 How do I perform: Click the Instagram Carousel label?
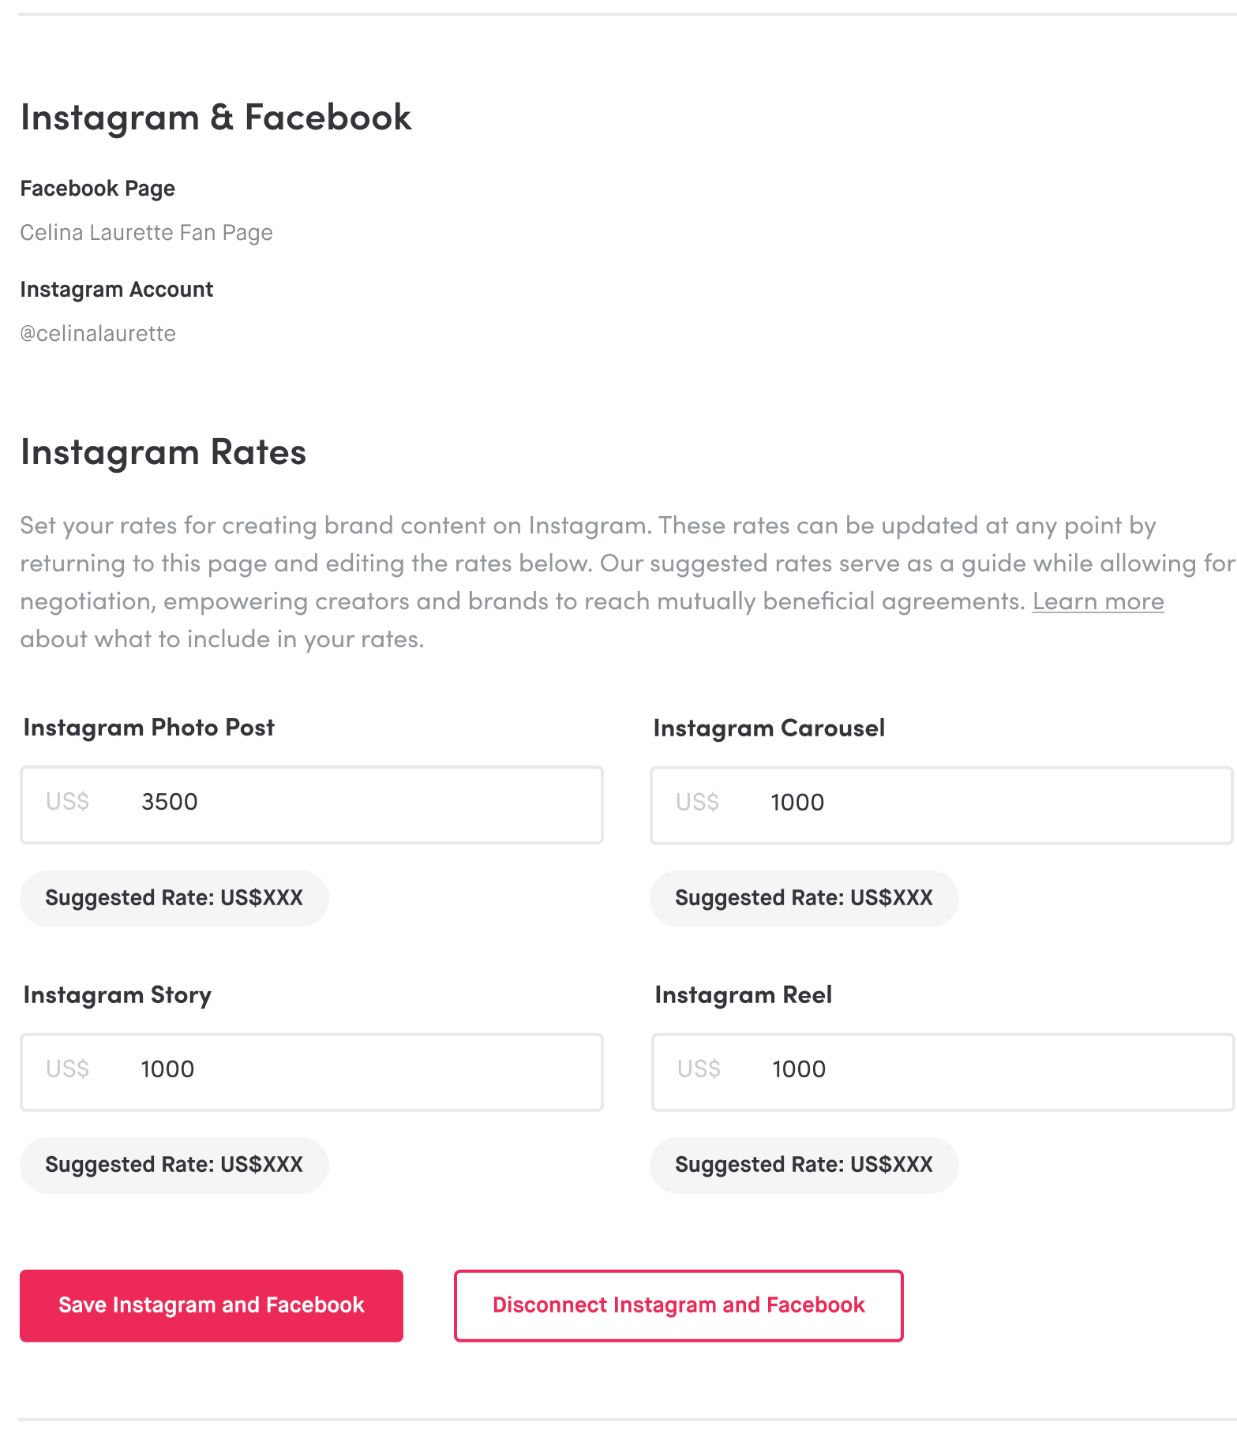[769, 728]
